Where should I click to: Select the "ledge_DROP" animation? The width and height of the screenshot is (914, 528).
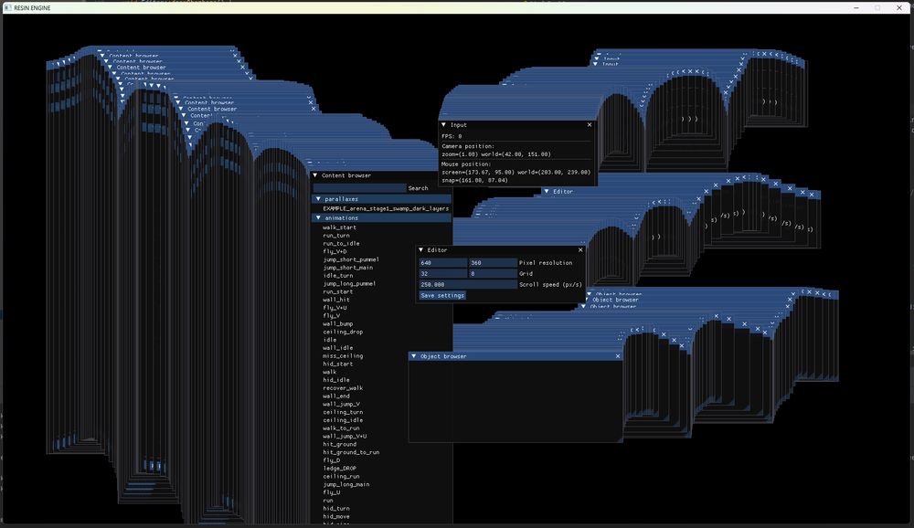coord(340,469)
